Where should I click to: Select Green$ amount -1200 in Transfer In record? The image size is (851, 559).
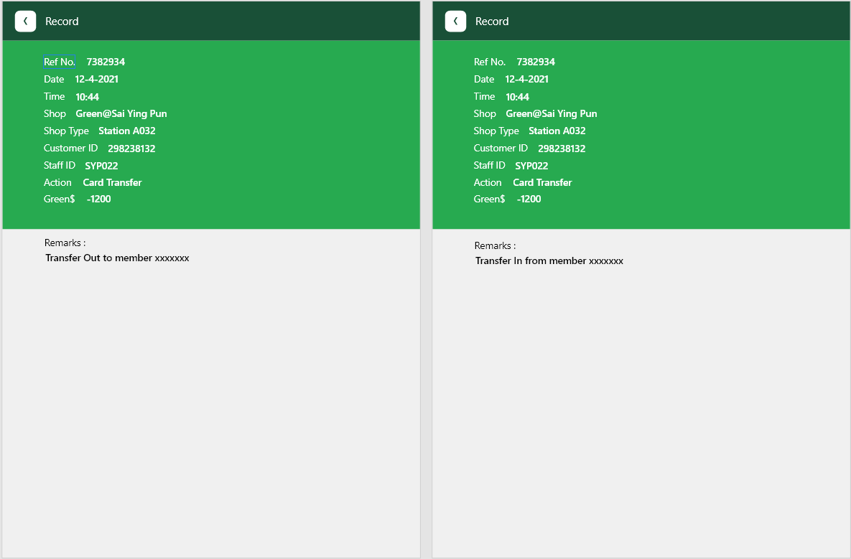[529, 199]
